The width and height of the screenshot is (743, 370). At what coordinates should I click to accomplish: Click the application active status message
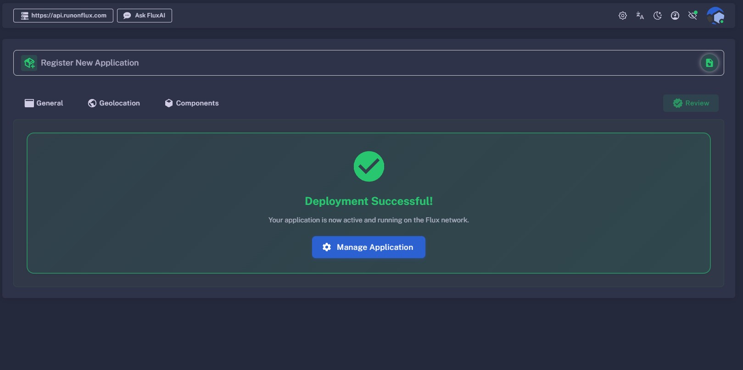369,220
